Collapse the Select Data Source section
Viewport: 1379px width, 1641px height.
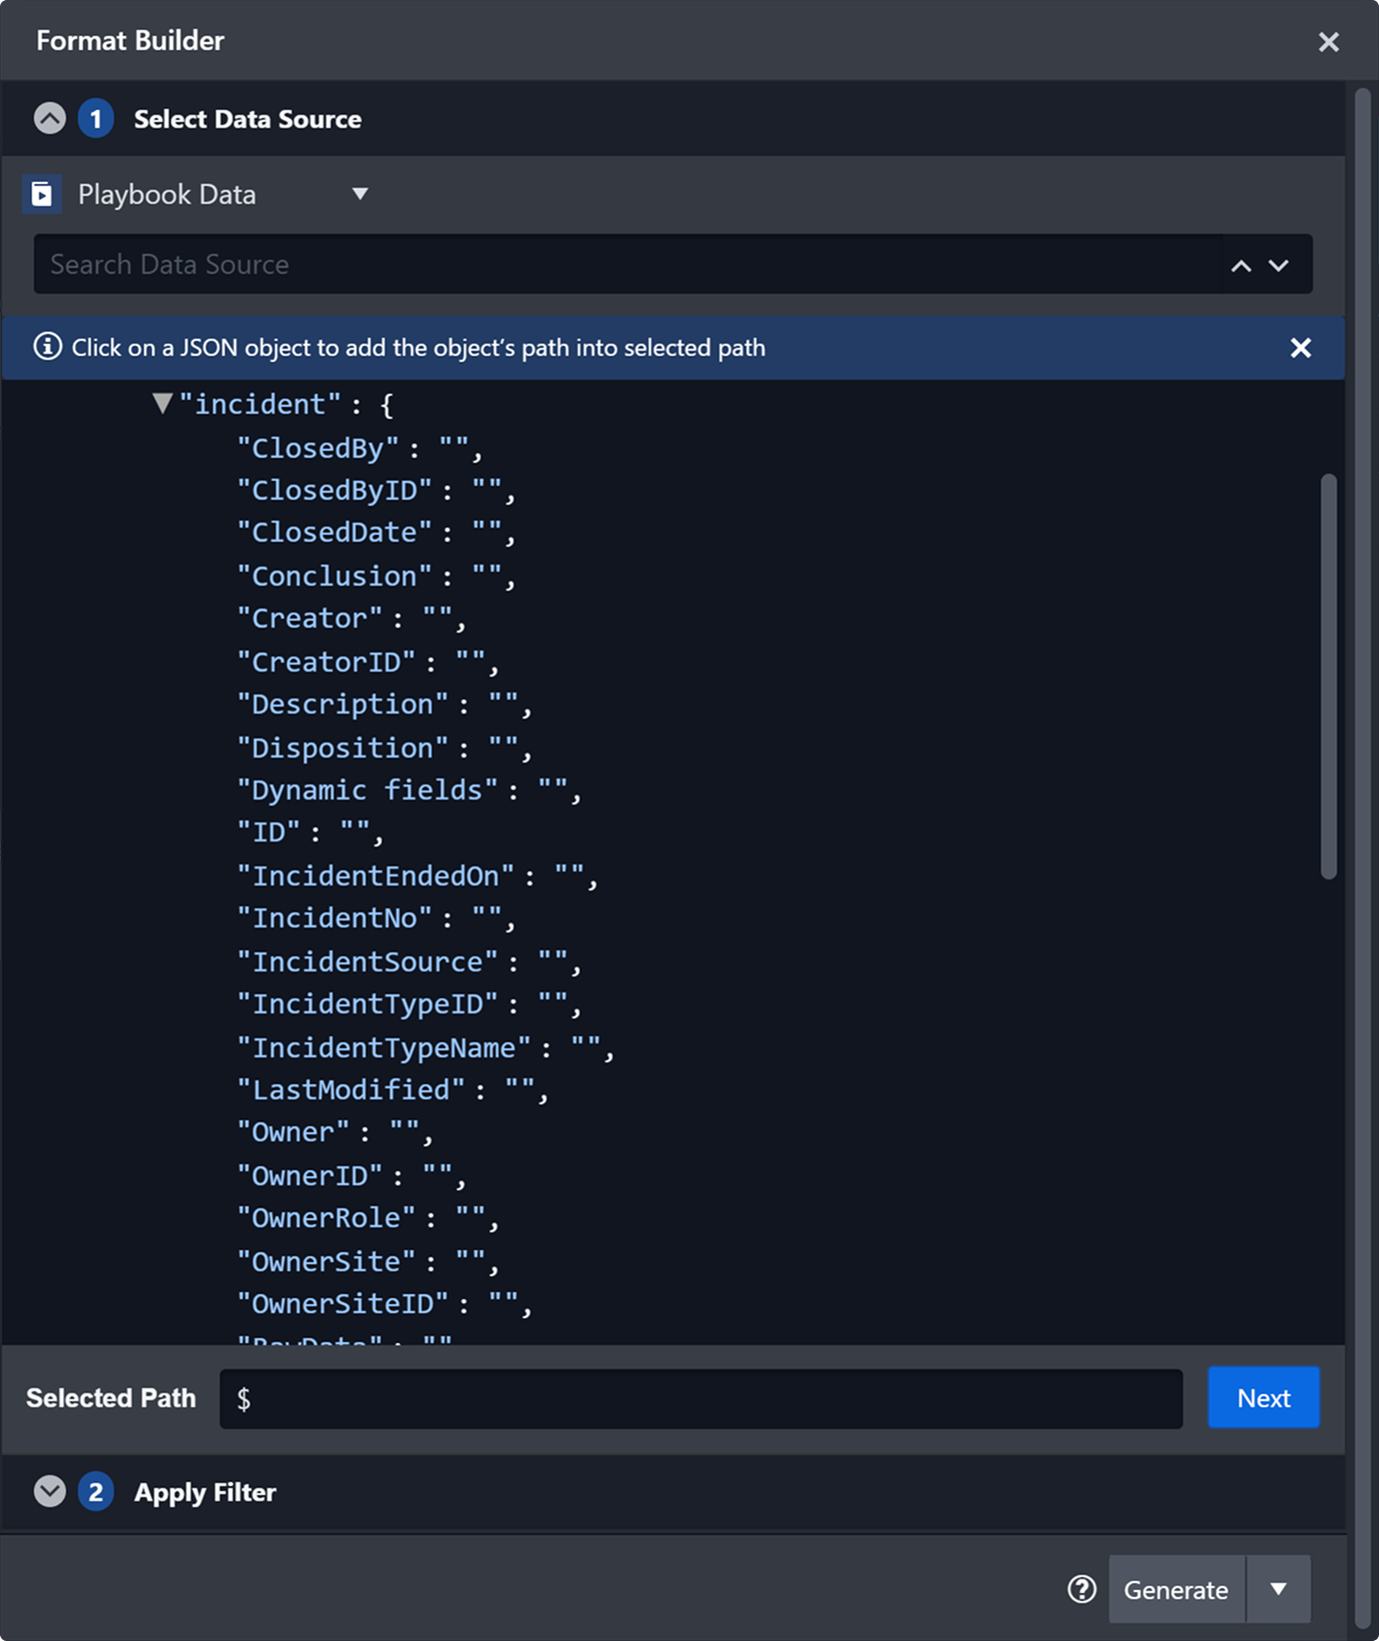tap(50, 119)
